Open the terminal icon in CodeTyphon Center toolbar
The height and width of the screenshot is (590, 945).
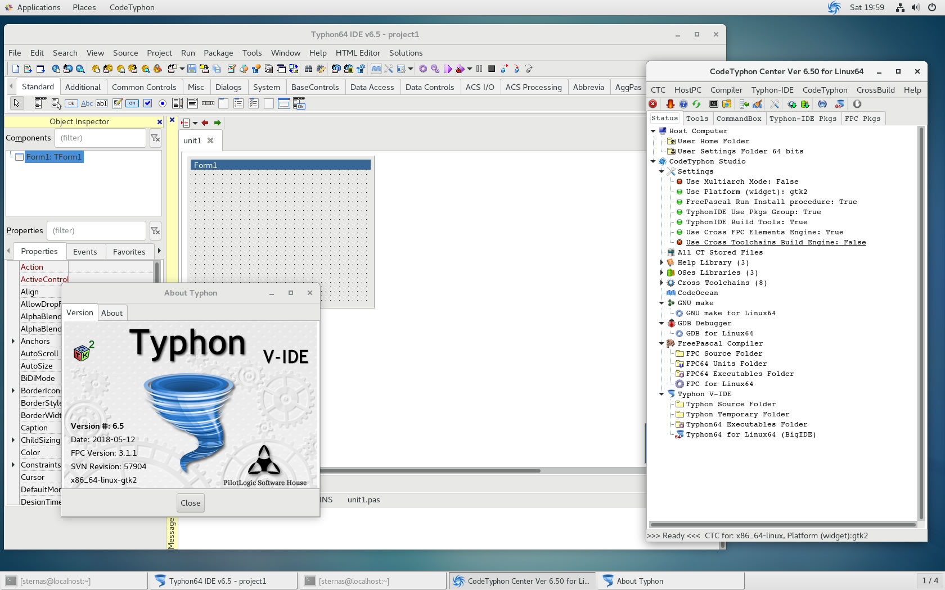(x=714, y=104)
